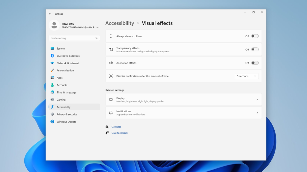The height and width of the screenshot is (172, 307).
Task: Click the Notifications bell icon
Action: (x=111, y=113)
